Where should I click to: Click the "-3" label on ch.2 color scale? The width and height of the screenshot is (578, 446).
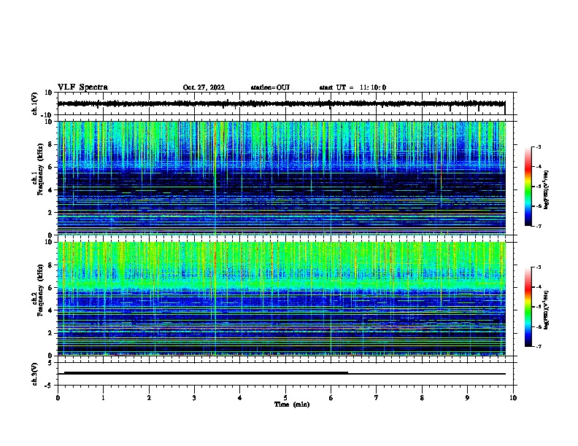(x=538, y=267)
